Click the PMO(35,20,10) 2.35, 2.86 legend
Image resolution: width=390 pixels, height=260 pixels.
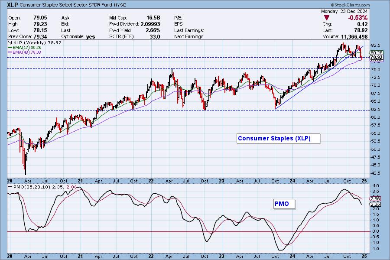42,187
